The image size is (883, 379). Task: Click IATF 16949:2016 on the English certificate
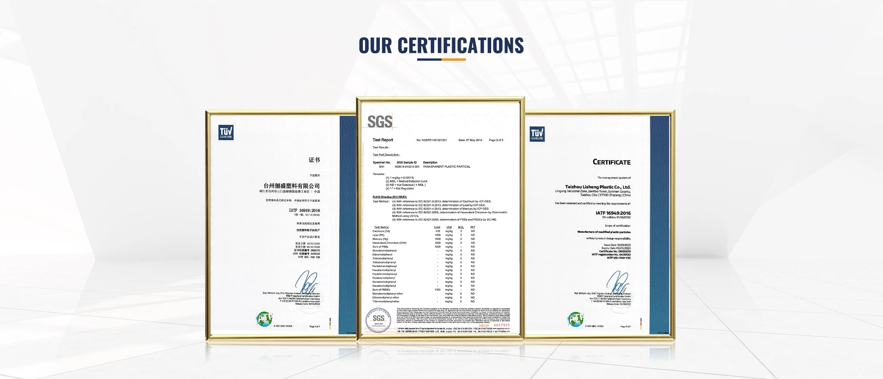pyautogui.click(x=613, y=213)
